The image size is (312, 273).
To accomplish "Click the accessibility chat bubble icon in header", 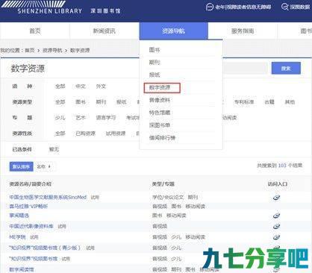I will tap(210, 7).
